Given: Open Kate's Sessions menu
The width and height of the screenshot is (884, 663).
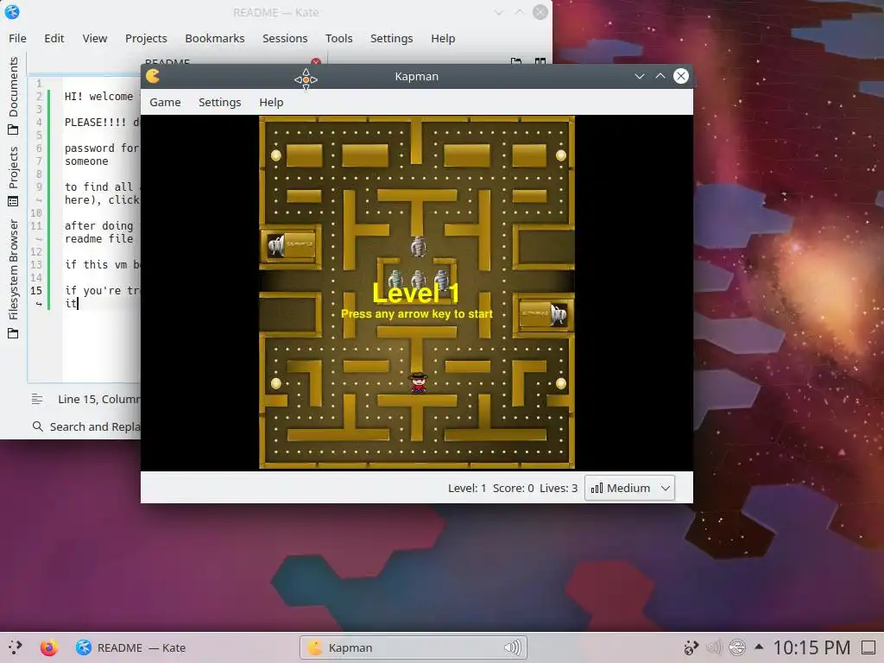Looking at the screenshot, I should pyautogui.click(x=285, y=38).
